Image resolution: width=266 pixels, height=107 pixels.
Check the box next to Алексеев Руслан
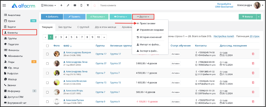click(x=47, y=102)
